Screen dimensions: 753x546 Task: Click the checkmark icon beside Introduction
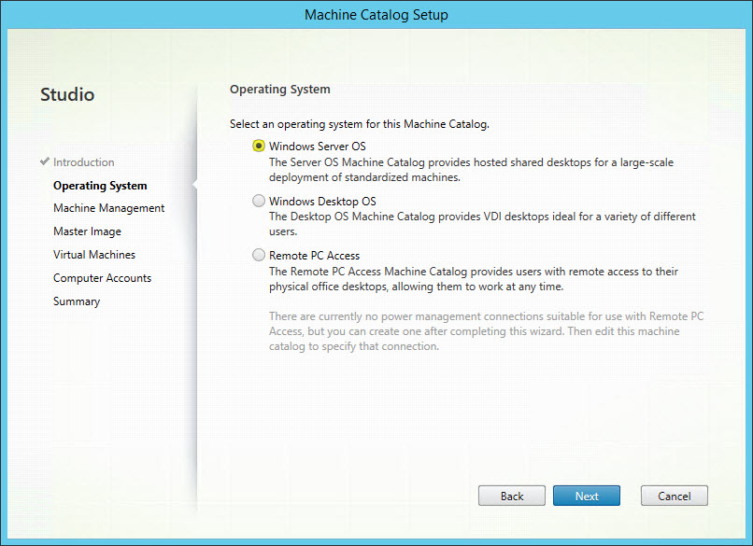pos(45,162)
